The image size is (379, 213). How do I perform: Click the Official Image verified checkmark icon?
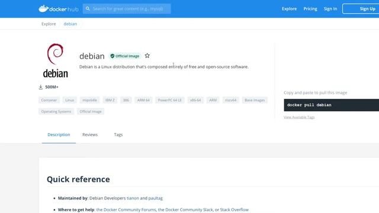click(113, 56)
